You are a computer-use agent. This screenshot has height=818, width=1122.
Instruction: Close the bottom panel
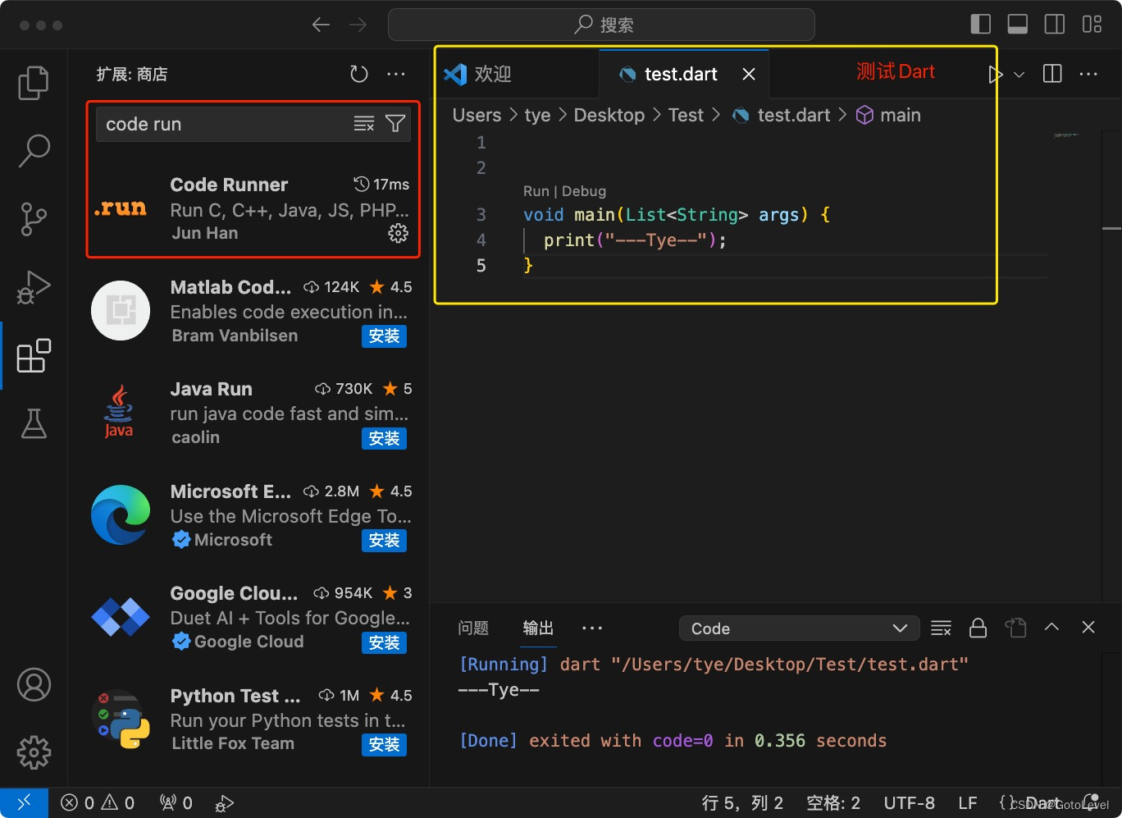[x=1088, y=627]
